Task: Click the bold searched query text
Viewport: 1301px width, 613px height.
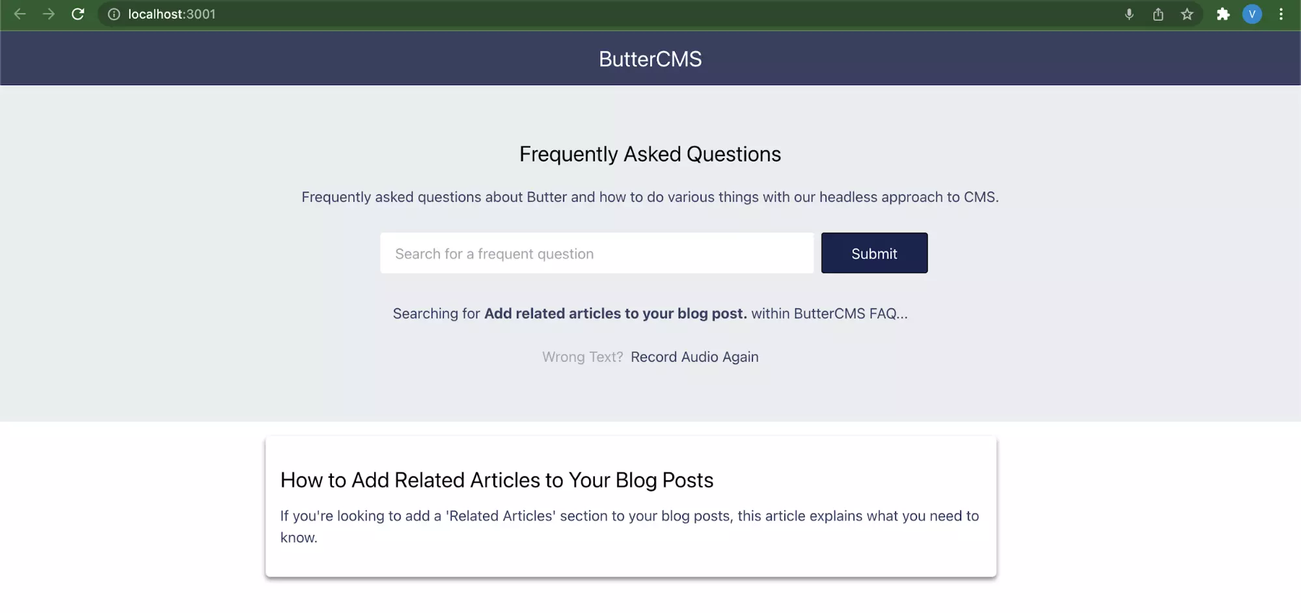Action: (x=616, y=314)
